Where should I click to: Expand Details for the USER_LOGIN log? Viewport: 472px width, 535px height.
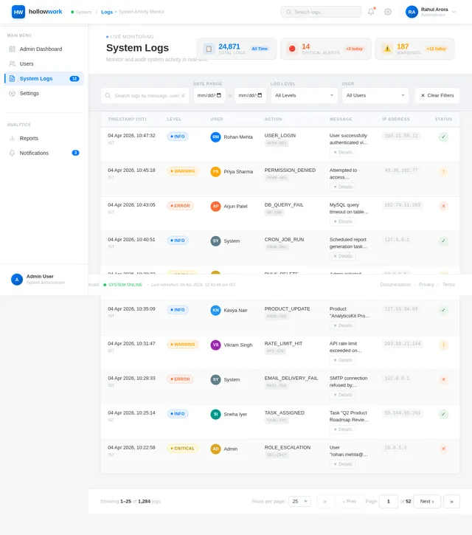pyautogui.click(x=342, y=152)
